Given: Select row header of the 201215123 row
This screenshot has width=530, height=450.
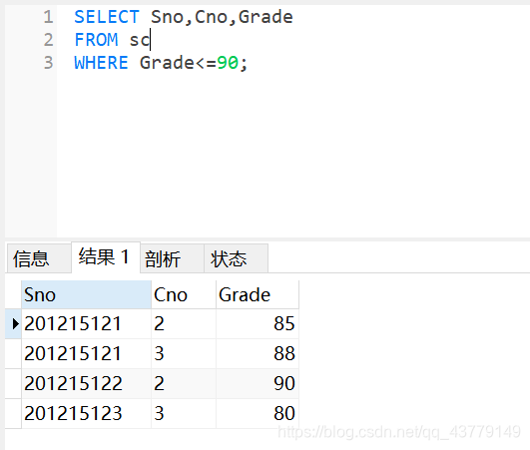Looking at the screenshot, I should point(14,413).
